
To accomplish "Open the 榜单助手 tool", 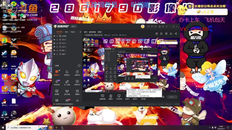I will 77,83.
